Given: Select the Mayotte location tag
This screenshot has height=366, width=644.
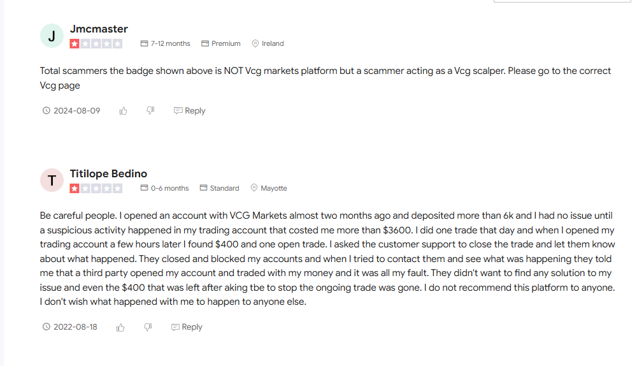Looking at the screenshot, I should tap(269, 188).
